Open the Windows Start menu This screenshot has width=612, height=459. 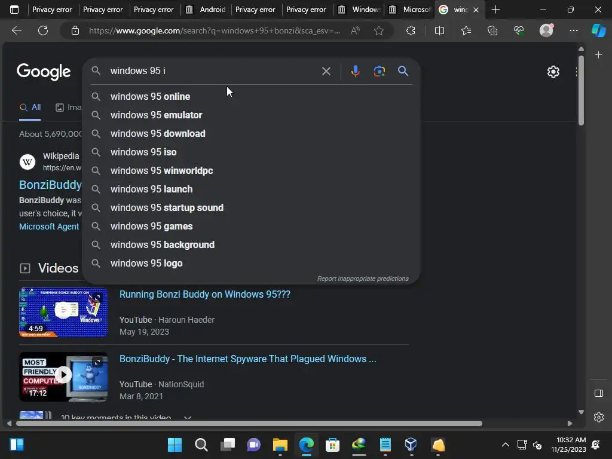175,445
